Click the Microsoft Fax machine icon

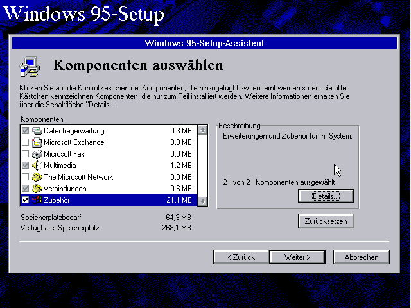click(37, 154)
